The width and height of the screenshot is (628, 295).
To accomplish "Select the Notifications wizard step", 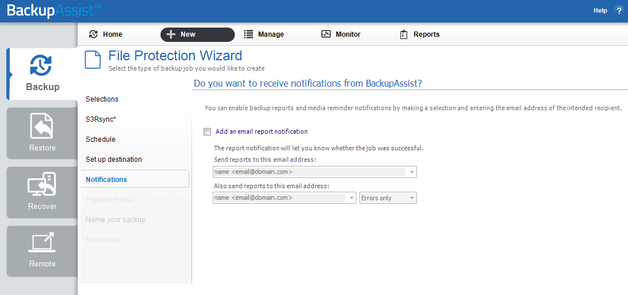I will click(135, 179).
